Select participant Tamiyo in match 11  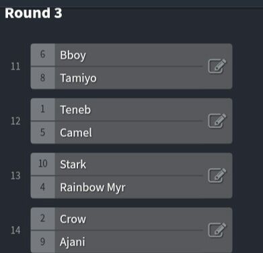[78, 78]
